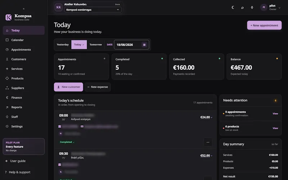Viewport: 288px width, 180px height.
Task: Click the New customer button
Action: (68, 87)
